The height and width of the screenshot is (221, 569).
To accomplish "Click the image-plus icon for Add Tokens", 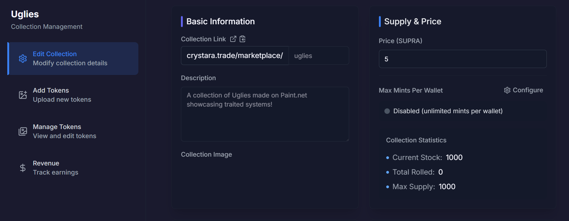I will [x=23, y=95].
